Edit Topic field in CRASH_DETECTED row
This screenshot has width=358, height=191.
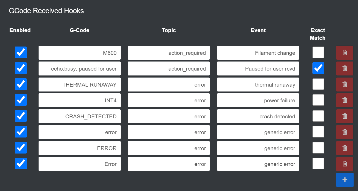click(x=169, y=116)
